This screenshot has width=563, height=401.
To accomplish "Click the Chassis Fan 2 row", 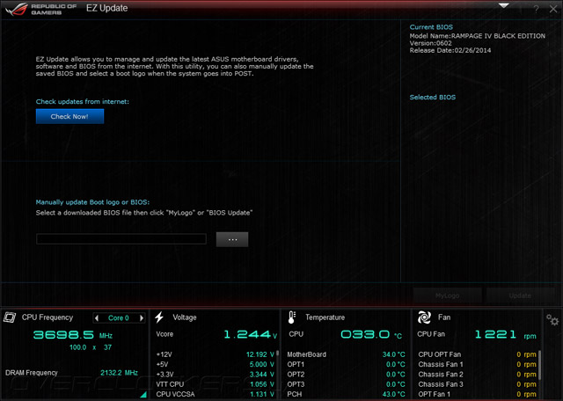I will point(477,375).
